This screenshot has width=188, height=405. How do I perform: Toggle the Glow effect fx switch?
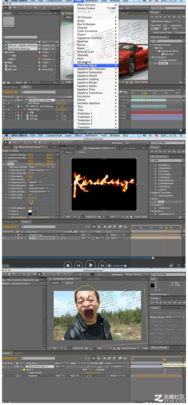(6, 164)
